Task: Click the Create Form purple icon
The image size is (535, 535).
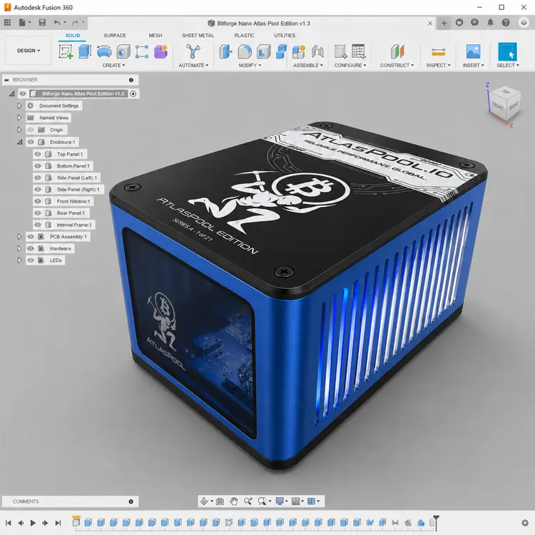Action: 160,52
